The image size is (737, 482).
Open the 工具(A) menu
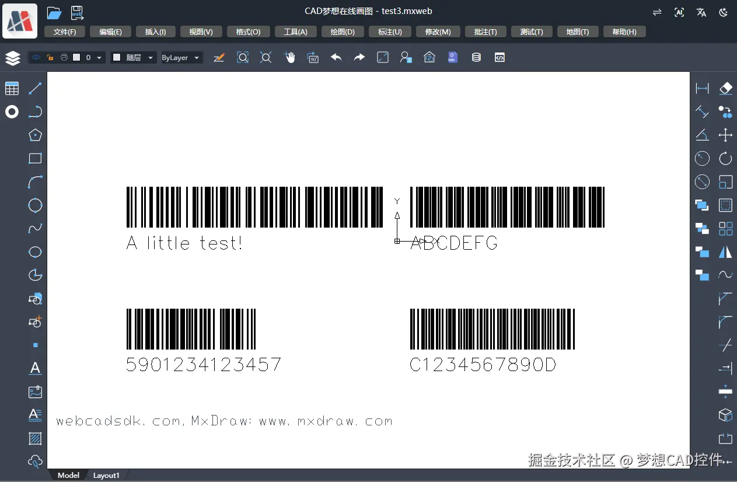pyautogui.click(x=295, y=32)
